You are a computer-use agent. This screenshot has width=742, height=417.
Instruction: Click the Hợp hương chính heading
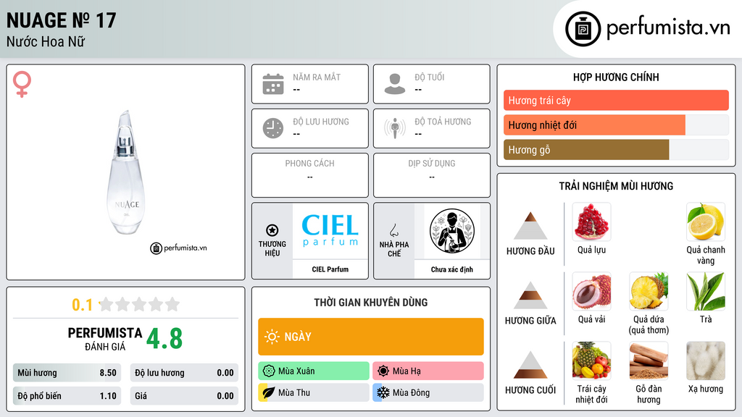pyautogui.click(x=616, y=77)
